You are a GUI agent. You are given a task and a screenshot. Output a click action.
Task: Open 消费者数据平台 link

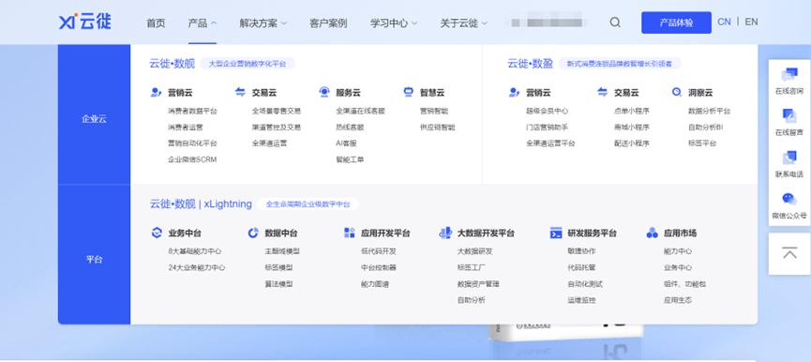click(192, 111)
